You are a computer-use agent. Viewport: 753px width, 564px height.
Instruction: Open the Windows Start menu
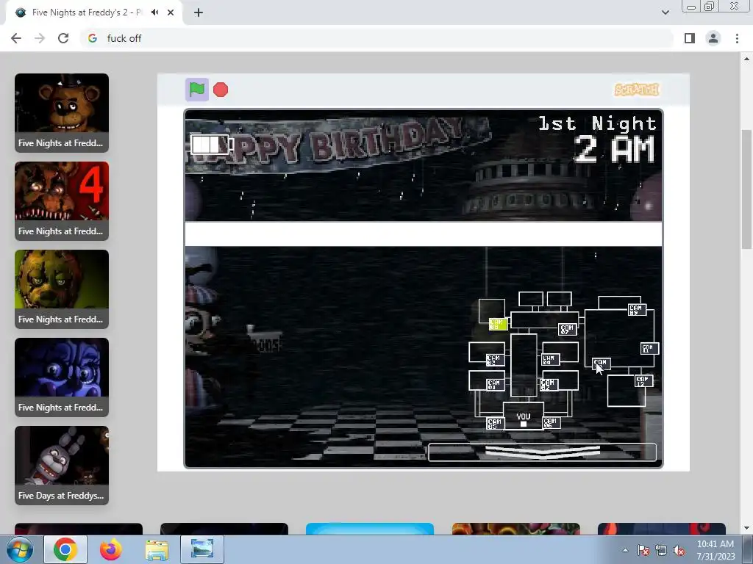pos(19,549)
